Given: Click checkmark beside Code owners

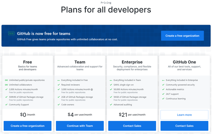Looking at the screenshot, I should click(x=59, y=105).
